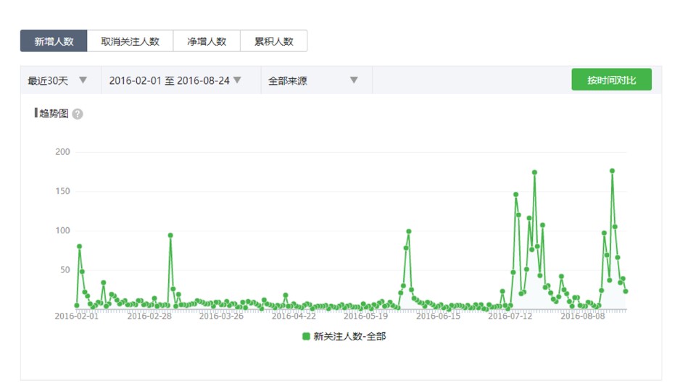Viewport: 696px width, 391px height.
Task: Select the first February peak point near 80
Action: click(79, 247)
